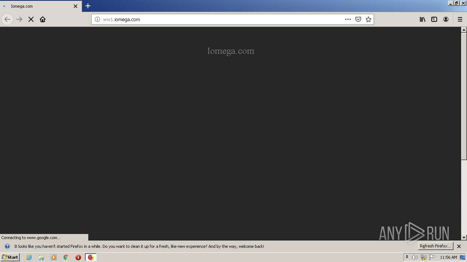Bookmark this page with the star

coord(368,19)
